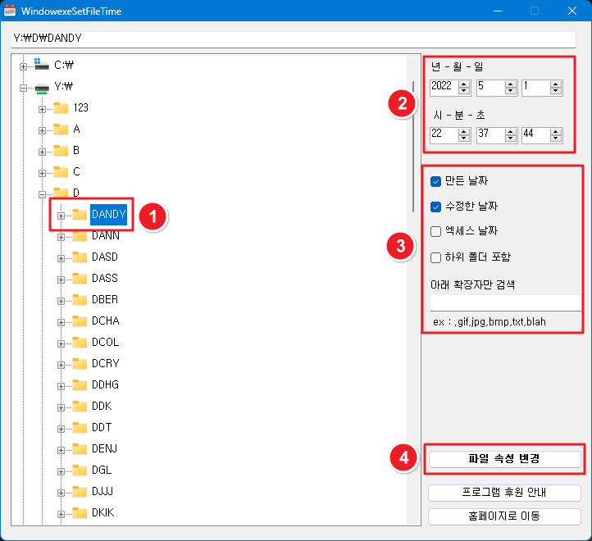Click the DBER folder icon
This screenshot has width=592, height=541.
pyautogui.click(x=80, y=299)
